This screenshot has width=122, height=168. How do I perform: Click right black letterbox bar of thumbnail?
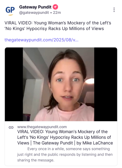point(106,84)
